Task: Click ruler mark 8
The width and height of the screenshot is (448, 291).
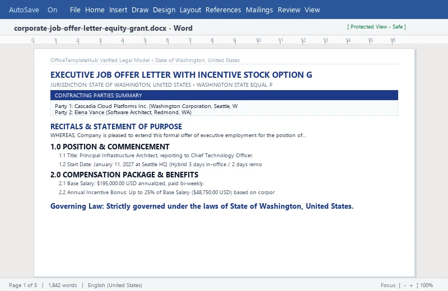Action: point(212,40)
